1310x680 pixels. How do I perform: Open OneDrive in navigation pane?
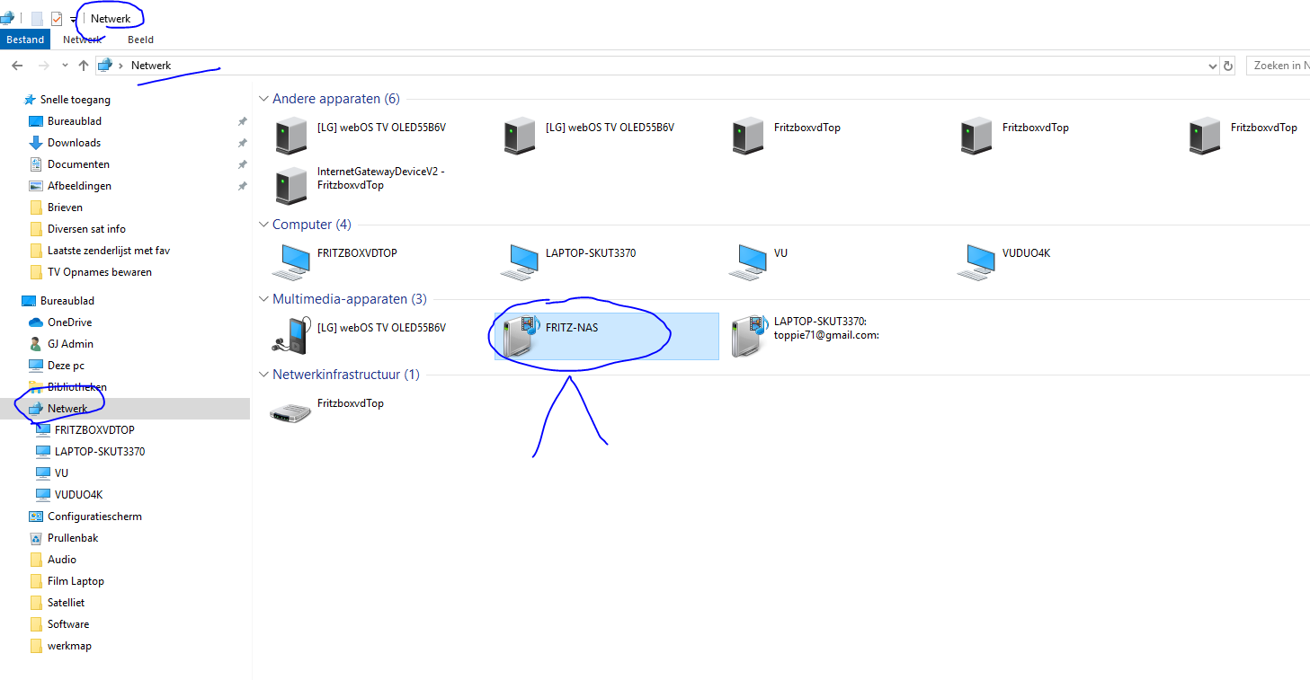69,322
